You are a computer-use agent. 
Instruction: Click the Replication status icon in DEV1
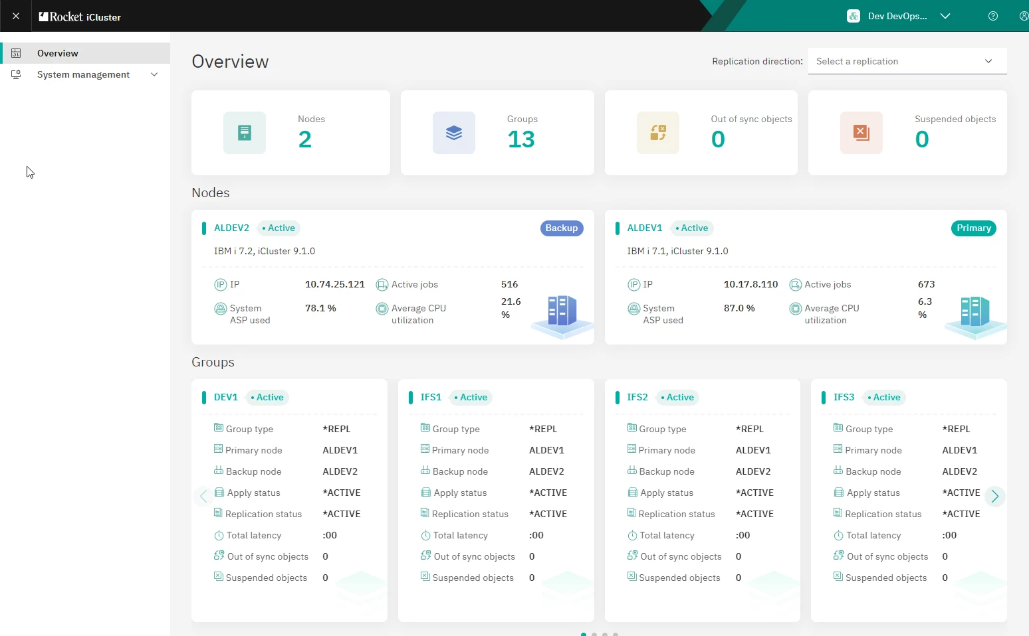(218, 513)
